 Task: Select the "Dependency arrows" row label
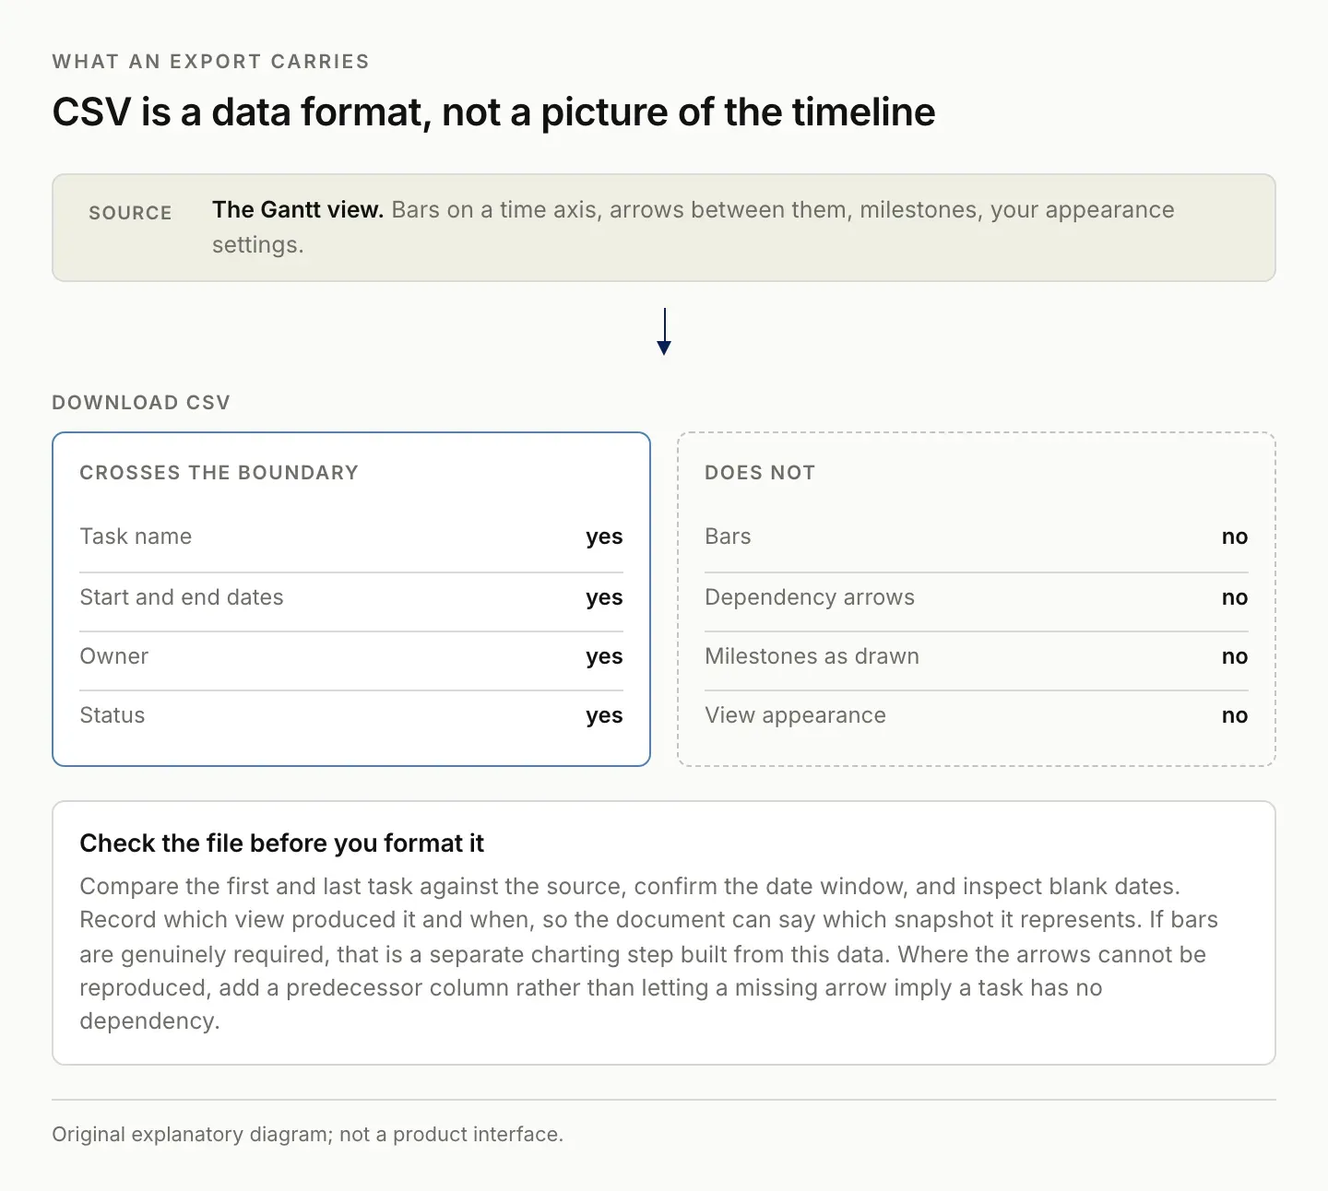[x=810, y=597]
